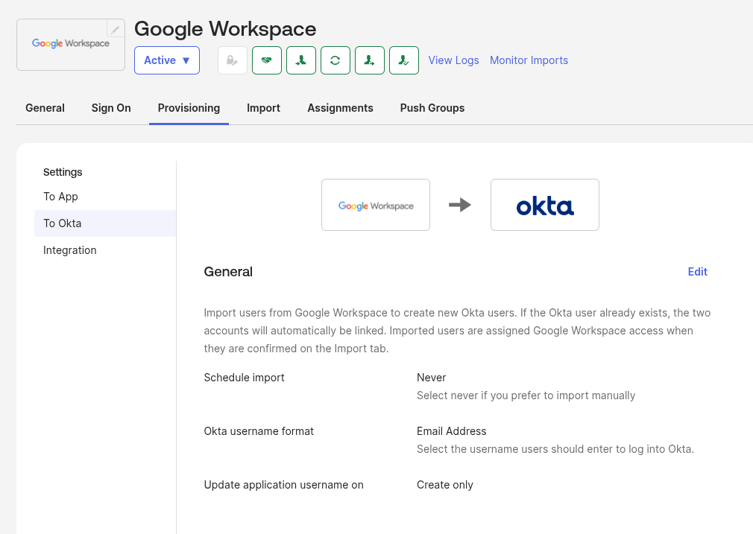
Task: Click the Okta logo box
Action: [545, 205]
